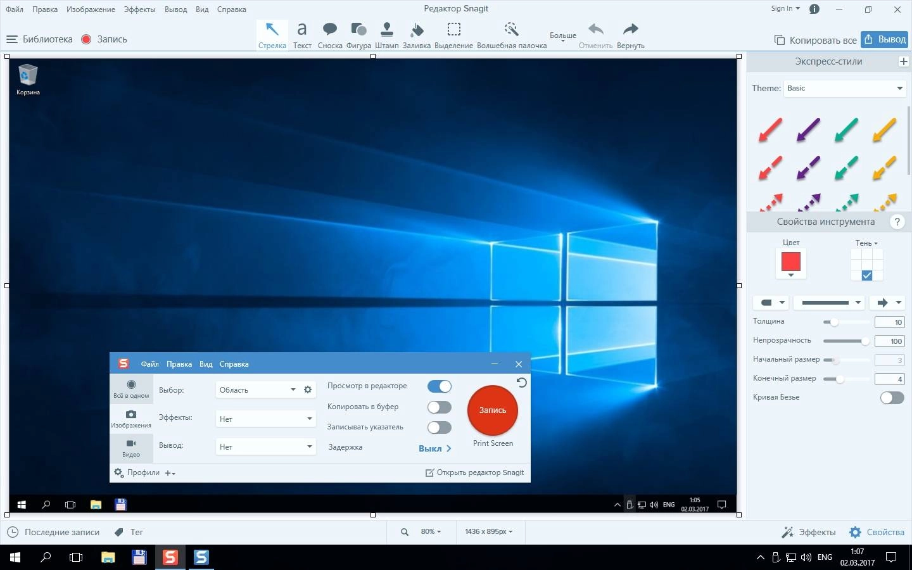Click the Библиотека library button

click(x=39, y=39)
